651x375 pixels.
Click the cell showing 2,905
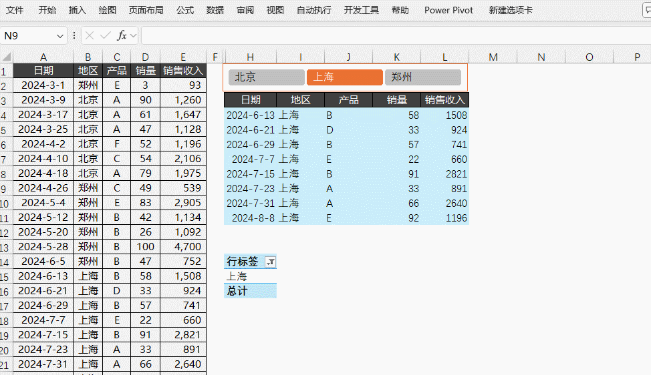tap(183, 203)
